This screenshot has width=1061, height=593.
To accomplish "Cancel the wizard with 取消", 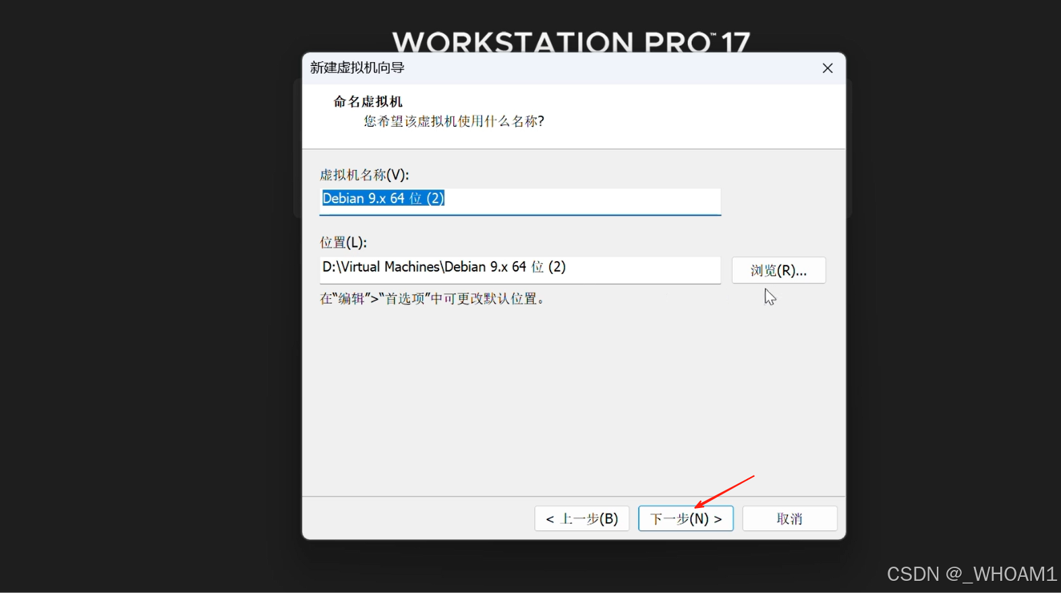I will coord(789,519).
